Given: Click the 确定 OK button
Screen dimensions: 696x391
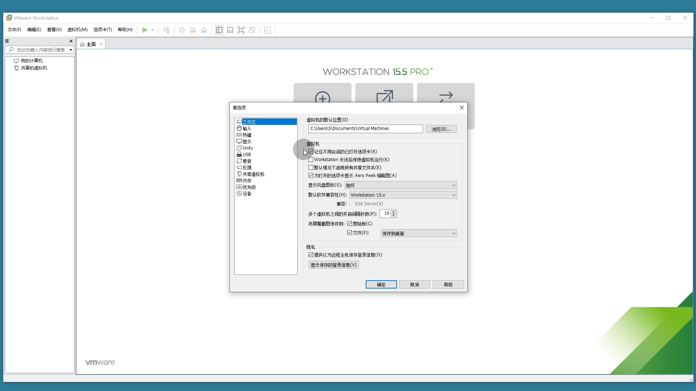Looking at the screenshot, I should click(381, 285).
